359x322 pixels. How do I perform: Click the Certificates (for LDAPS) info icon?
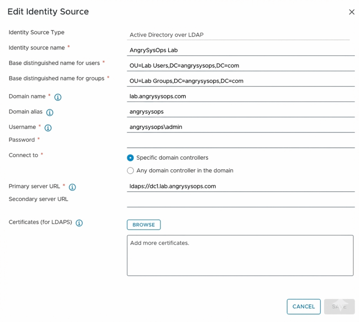pos(79,223)
